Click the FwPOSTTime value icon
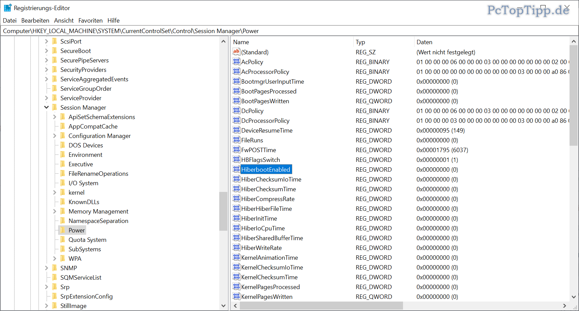The image size is (579, 311). click(x=236, y=150)
